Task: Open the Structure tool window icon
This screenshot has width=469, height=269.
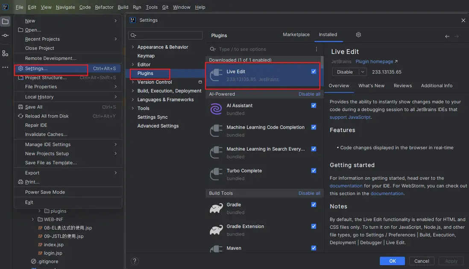Action: tap(5, 53)
